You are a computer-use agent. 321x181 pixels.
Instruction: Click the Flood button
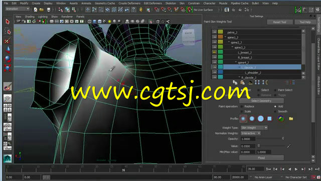pos(261,158)
